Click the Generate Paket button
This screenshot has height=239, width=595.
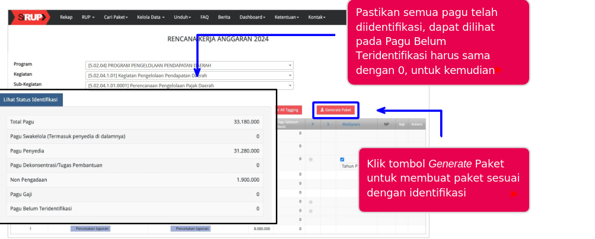click(336, 110)
